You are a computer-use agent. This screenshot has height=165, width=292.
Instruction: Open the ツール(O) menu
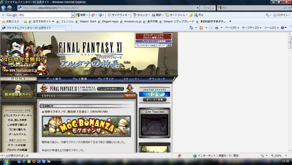[x=271, y=28]
